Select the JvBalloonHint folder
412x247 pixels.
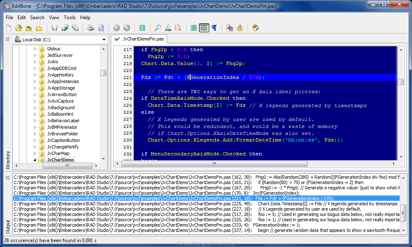60,114
